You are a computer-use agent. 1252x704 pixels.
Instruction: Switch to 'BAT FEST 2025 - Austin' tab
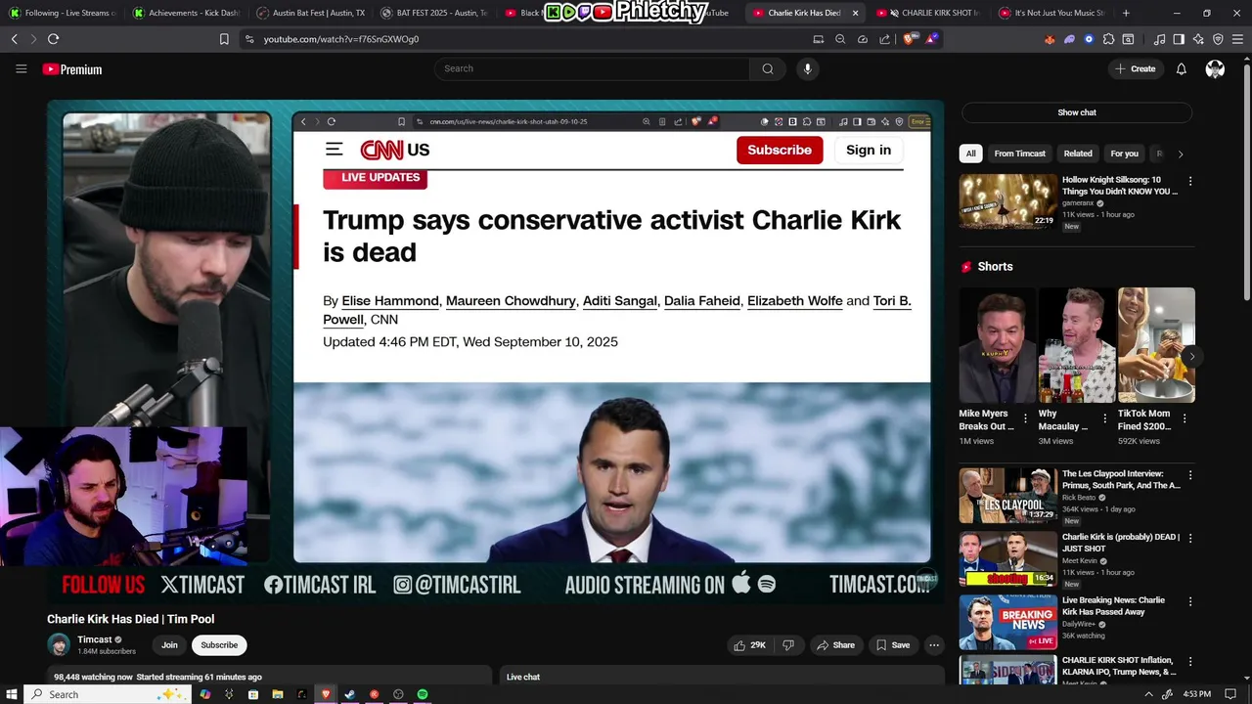432,13
